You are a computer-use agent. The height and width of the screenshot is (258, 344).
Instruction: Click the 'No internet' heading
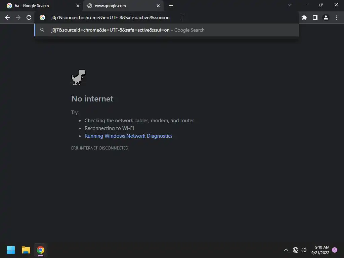coord(92,99)
